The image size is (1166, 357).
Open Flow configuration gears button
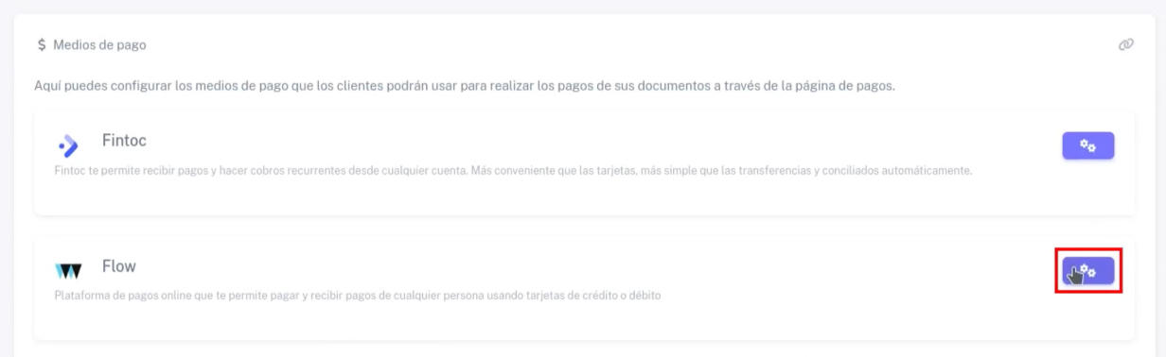pos(1087,271)
